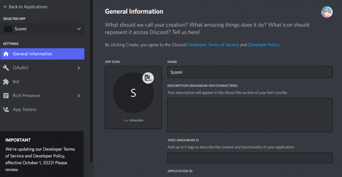Click the OAuth2 wrench icon
The image size is (342, 177).
[x=6, y=68]
